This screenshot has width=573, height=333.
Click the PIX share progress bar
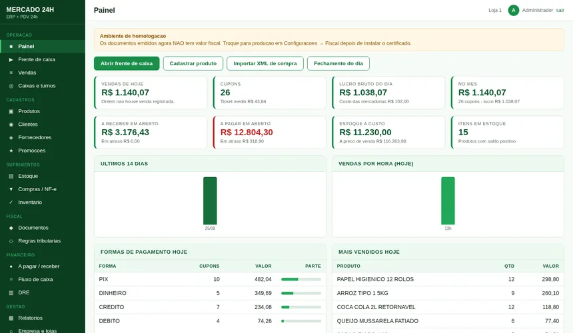301,279
